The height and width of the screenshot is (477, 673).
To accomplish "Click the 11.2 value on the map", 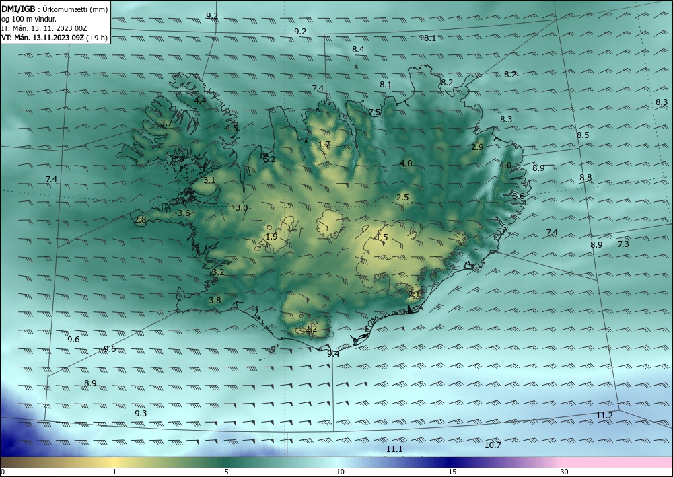I will tap(604, 416).
